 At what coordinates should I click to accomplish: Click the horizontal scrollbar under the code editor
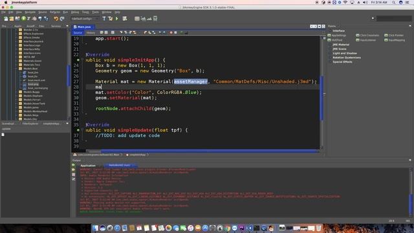click(210, 151)
